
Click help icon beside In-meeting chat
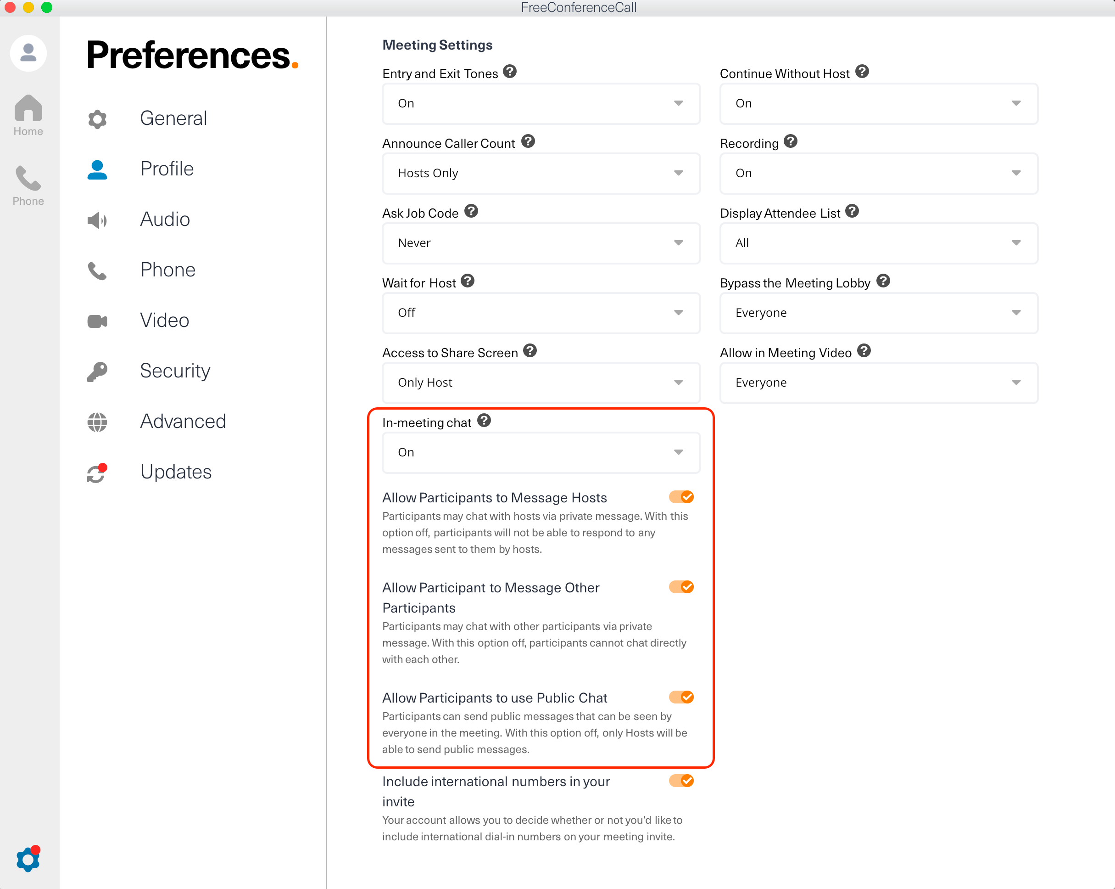[484, 421]
